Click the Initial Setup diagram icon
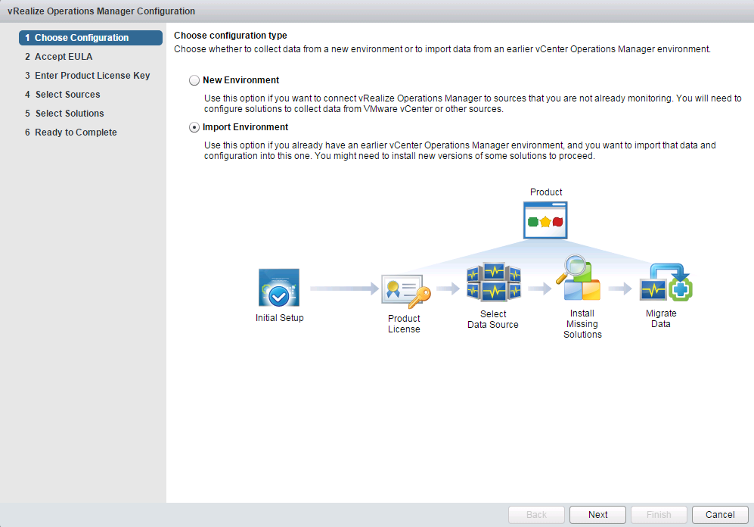Screen dimensions: 754x527 coord(279,288)
